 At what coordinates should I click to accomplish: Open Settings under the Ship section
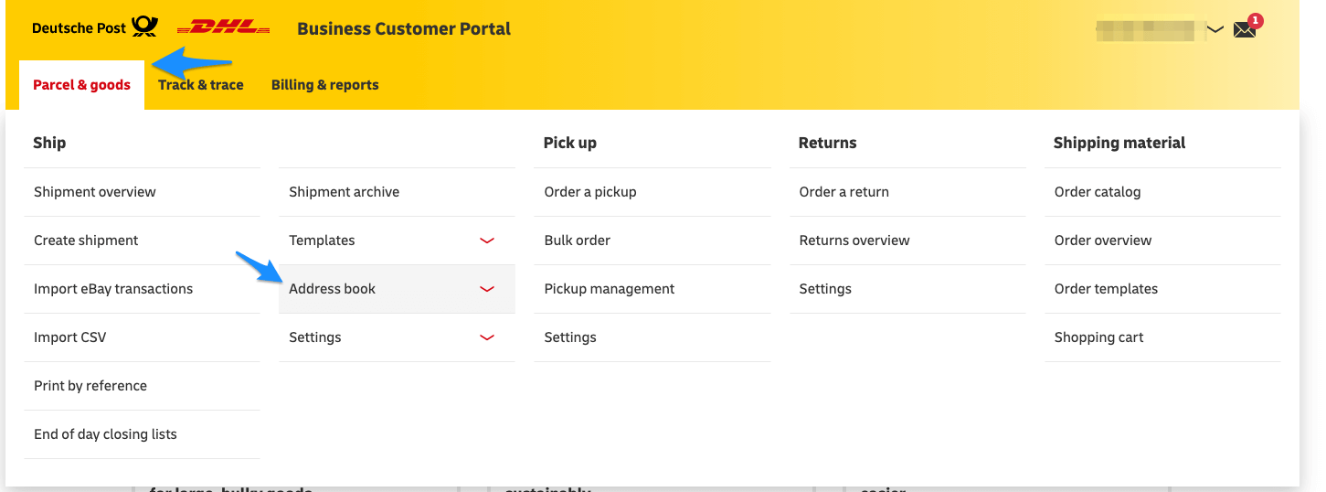[x=397, y=337]
